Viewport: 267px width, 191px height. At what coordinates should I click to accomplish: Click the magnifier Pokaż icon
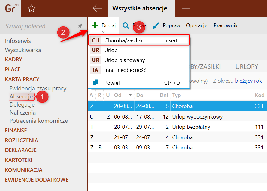click(x=126, y=26)
